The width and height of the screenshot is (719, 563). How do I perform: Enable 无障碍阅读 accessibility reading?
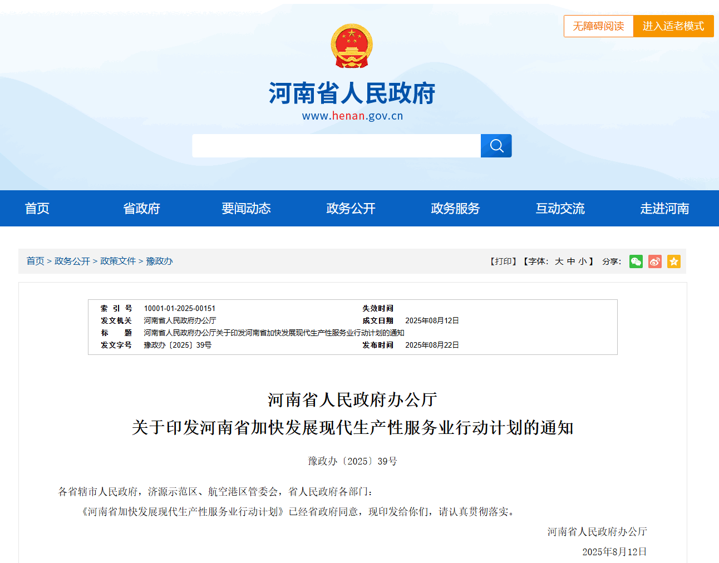(598, 26)
